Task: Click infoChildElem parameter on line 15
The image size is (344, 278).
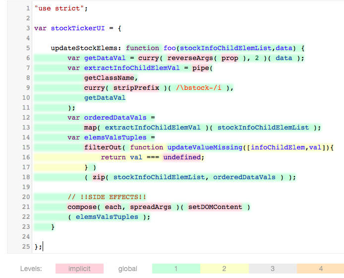Action: (278, 147)
